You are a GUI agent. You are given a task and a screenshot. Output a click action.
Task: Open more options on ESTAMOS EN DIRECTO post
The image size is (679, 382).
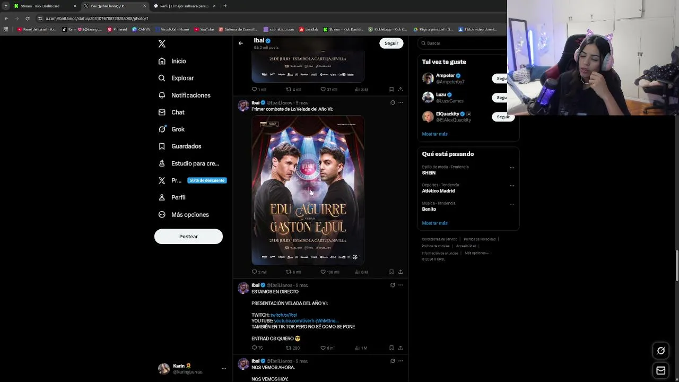pos(401,285)
